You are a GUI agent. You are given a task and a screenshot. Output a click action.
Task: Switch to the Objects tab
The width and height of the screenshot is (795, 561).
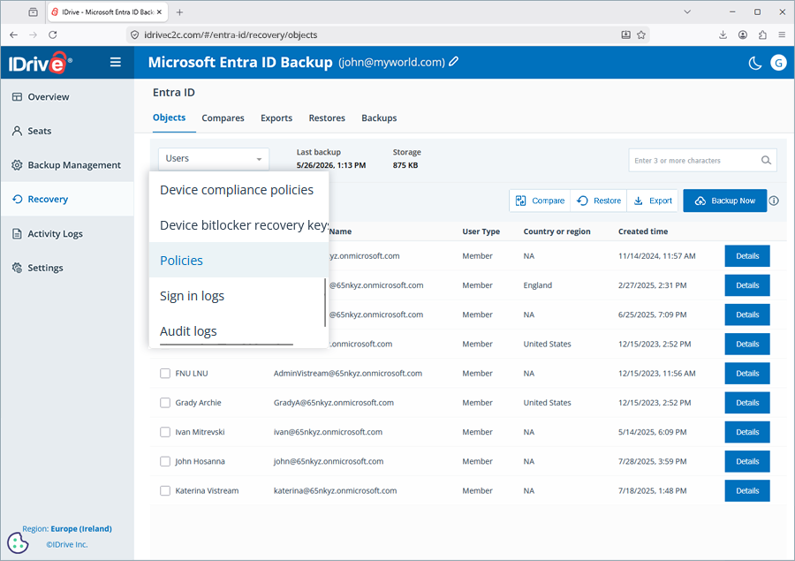(169, 118)
